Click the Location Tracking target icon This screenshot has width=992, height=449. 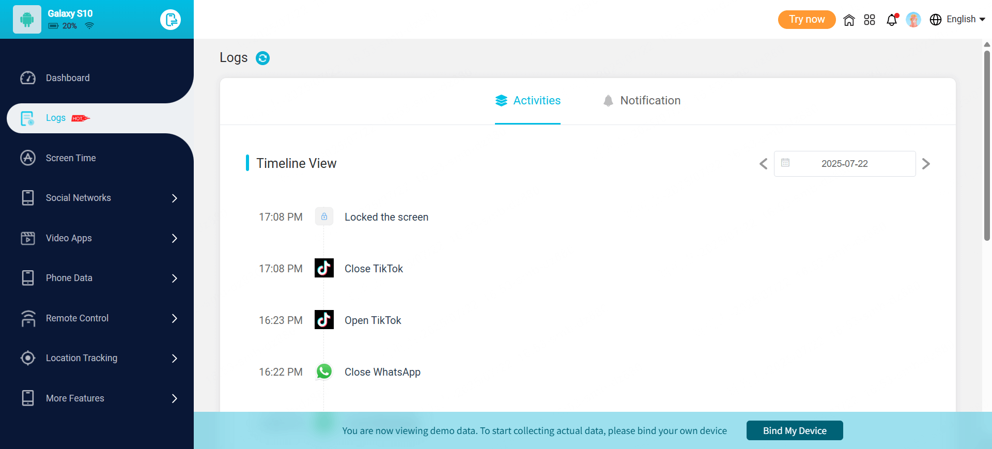28,358
